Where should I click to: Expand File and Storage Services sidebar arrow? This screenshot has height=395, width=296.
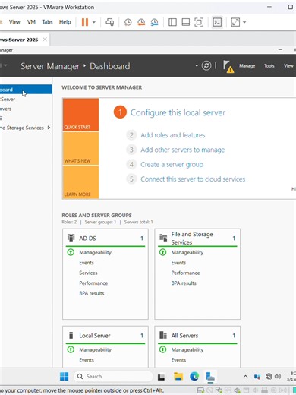tap(49, 128)
